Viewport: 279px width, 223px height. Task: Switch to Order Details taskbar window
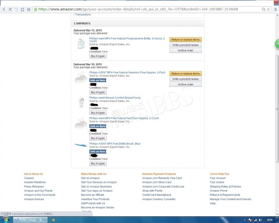[x=30, y=220]
